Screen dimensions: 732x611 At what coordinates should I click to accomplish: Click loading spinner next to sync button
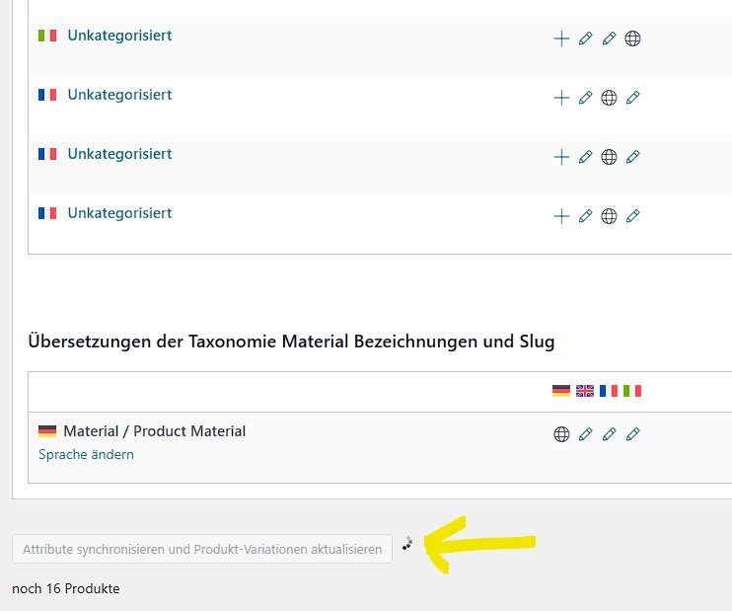407,543
